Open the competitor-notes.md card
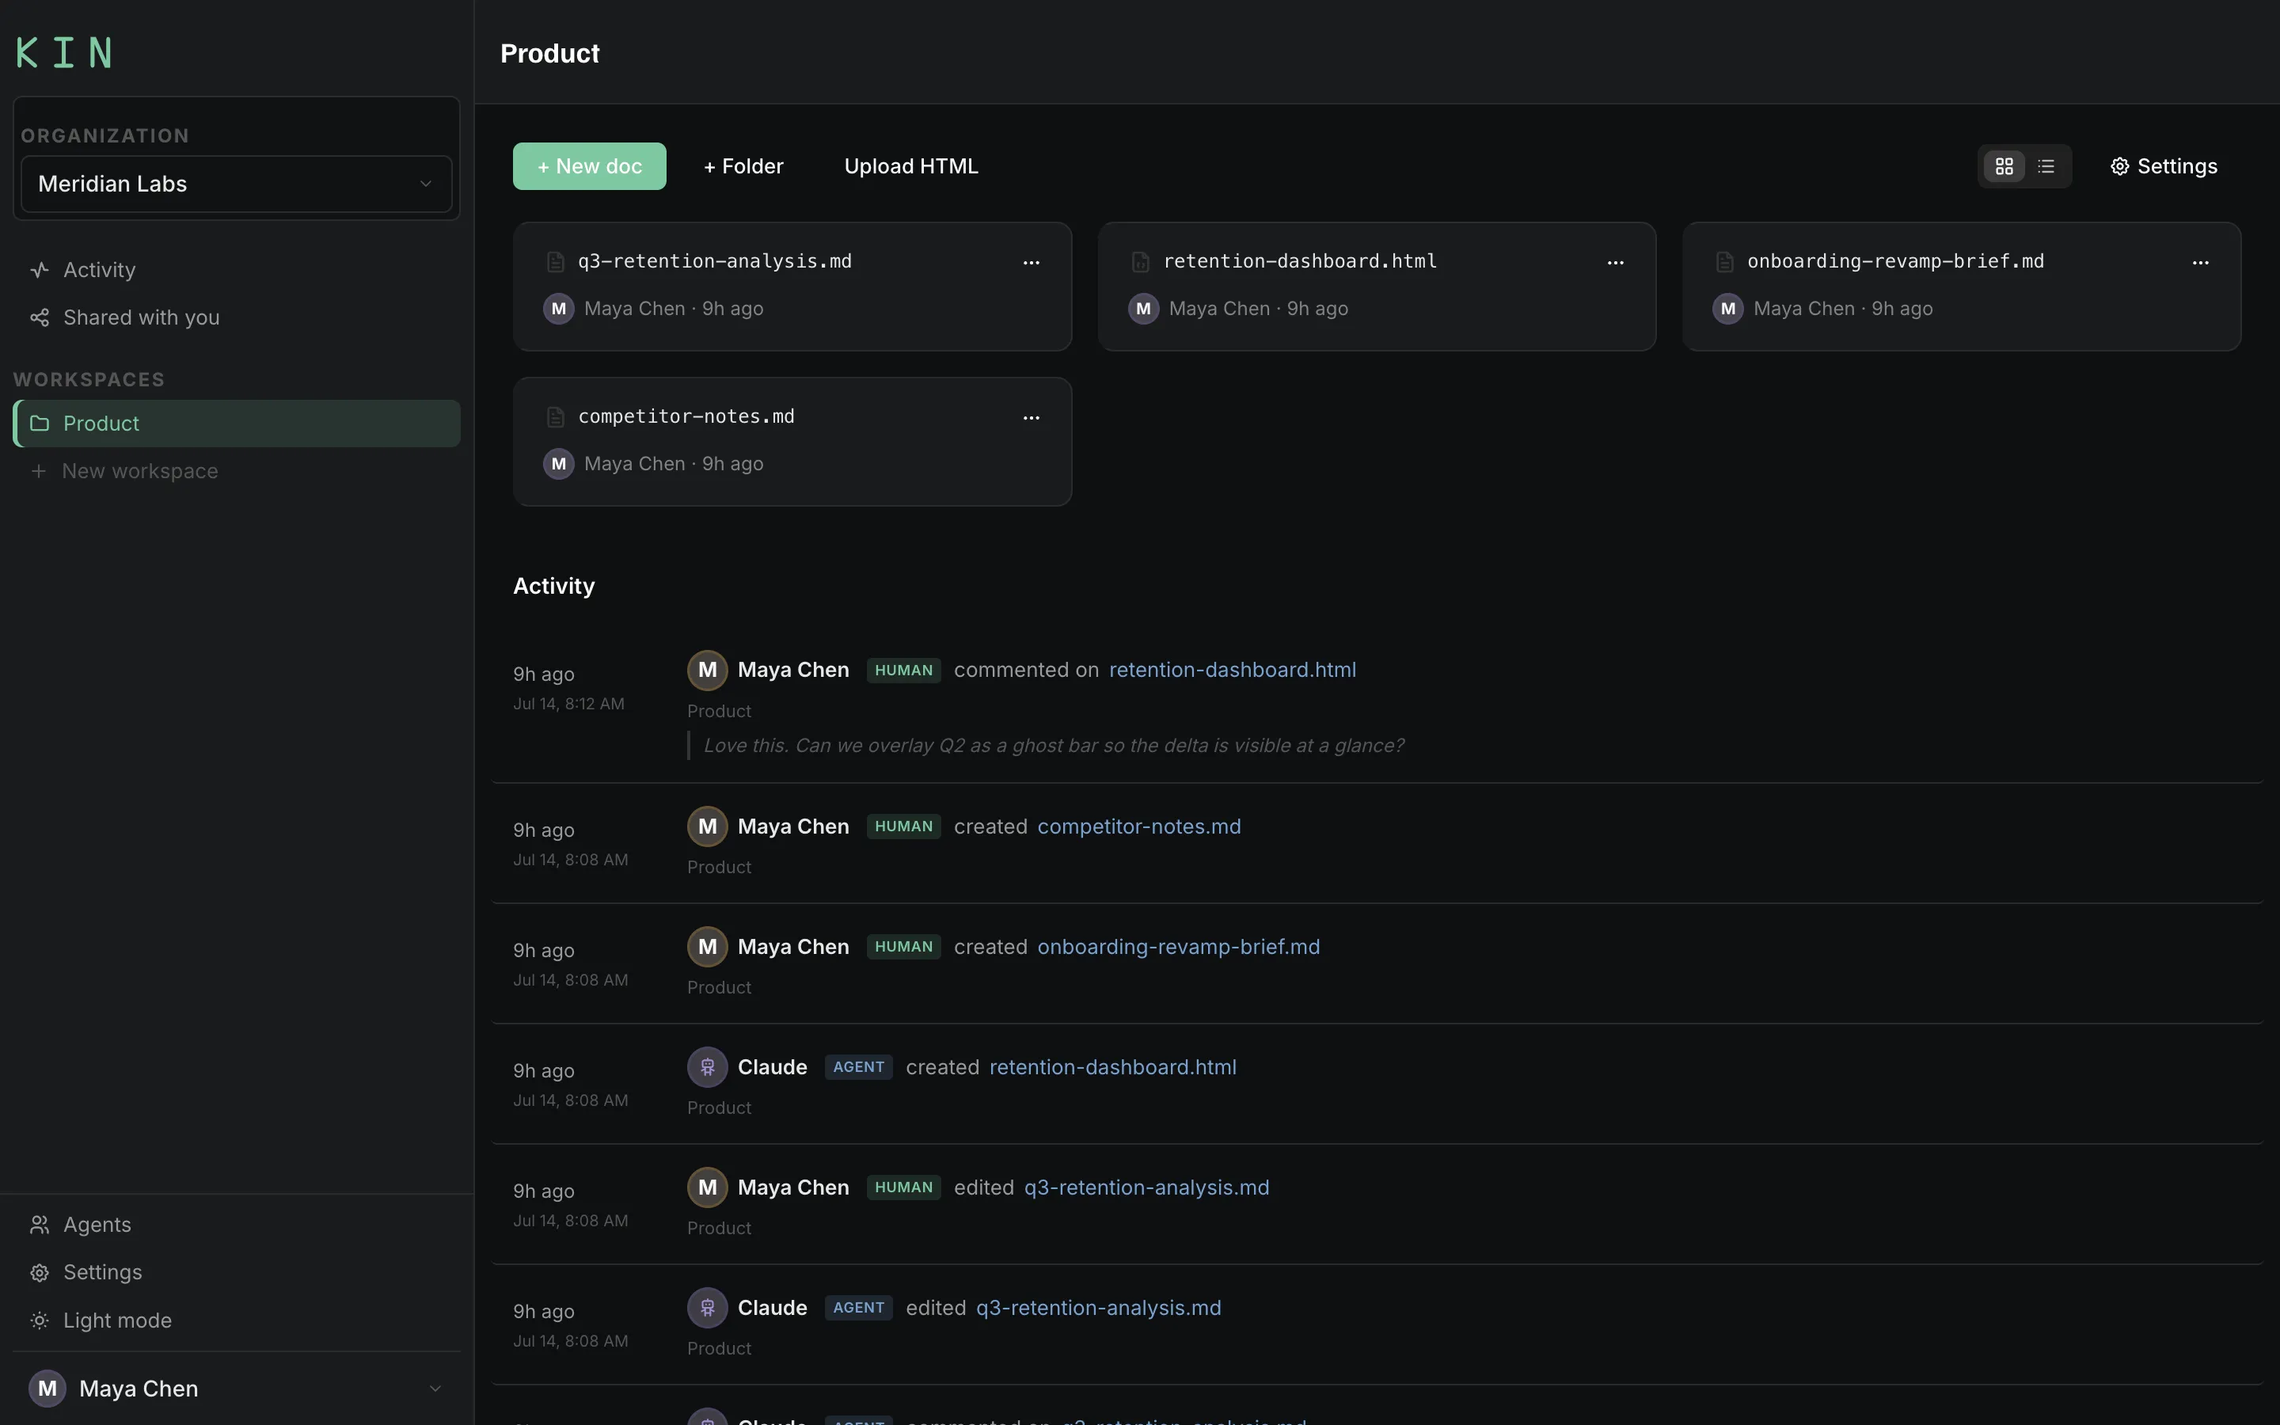The image size is (2280, 1425). pyautogui.click(x=792, y=442)
